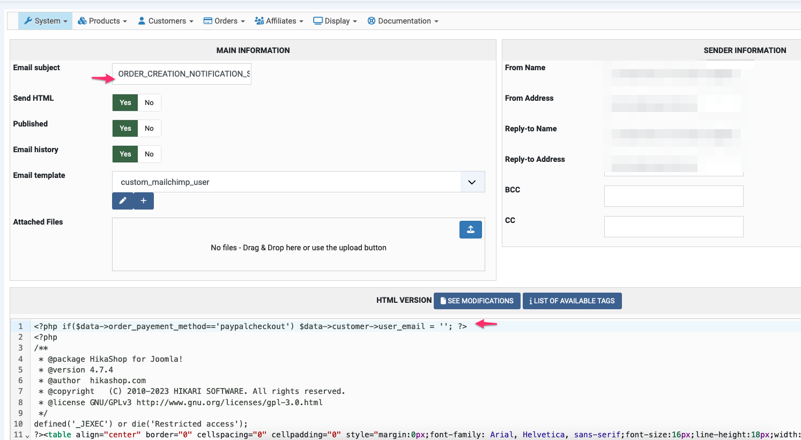Set Published to No

(x=149, y=128)
